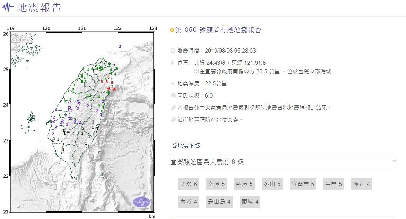Image resolution: width=406 pixels, height=219 pixels.
Task: Select the 武塔 6 intensity tag
Action: click(x=189, y=184)
